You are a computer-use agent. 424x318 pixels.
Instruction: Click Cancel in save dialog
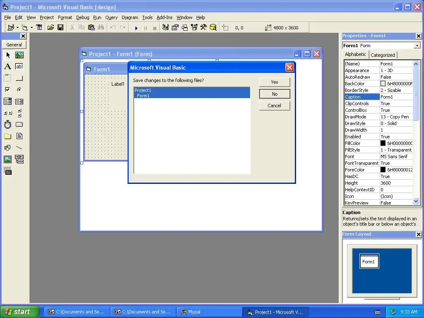tap(275, 106)
